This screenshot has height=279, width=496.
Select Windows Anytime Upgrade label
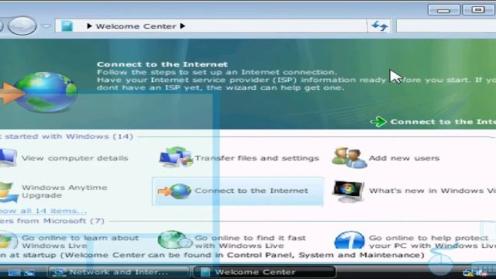(x=64, y=191)
